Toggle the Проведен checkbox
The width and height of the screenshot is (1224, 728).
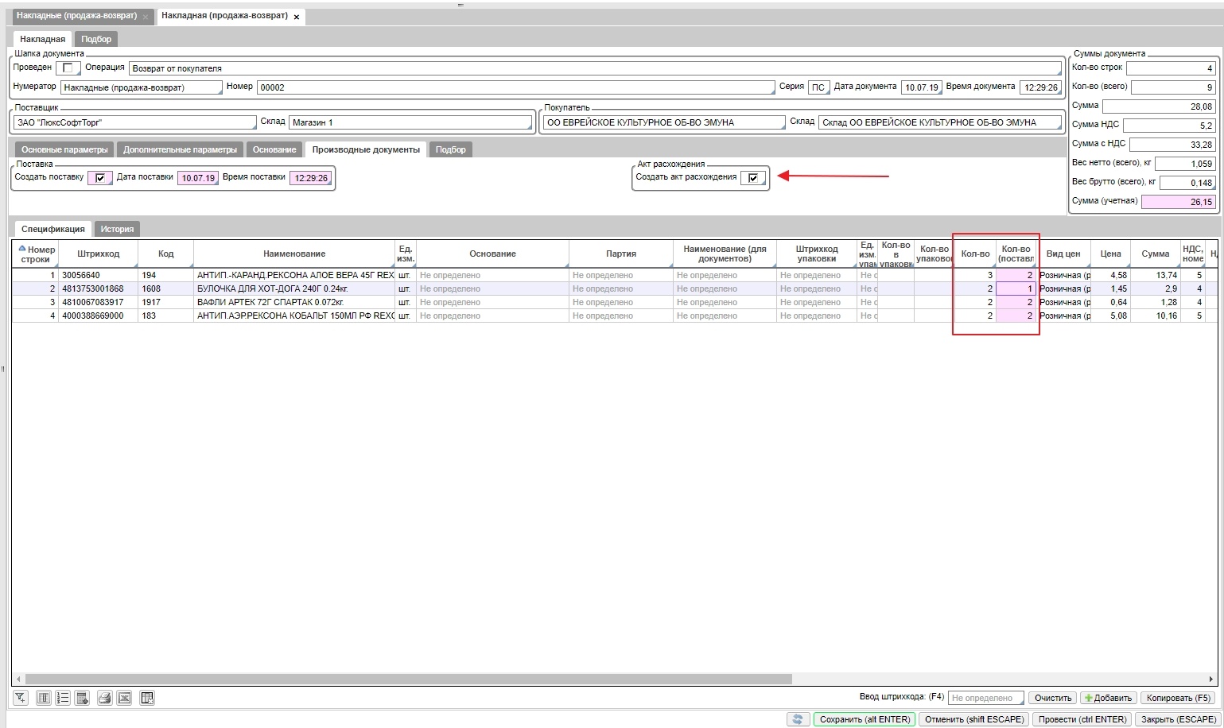[68, 68]
